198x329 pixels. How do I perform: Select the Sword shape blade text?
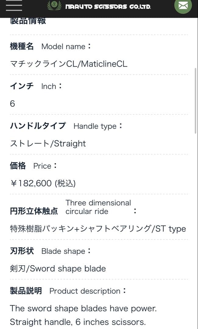(x=57, y=268)
